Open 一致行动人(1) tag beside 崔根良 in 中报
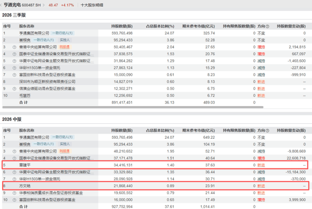Image resolution: width=312 pixels, height=209 pixels. click(x=44, y=144)
